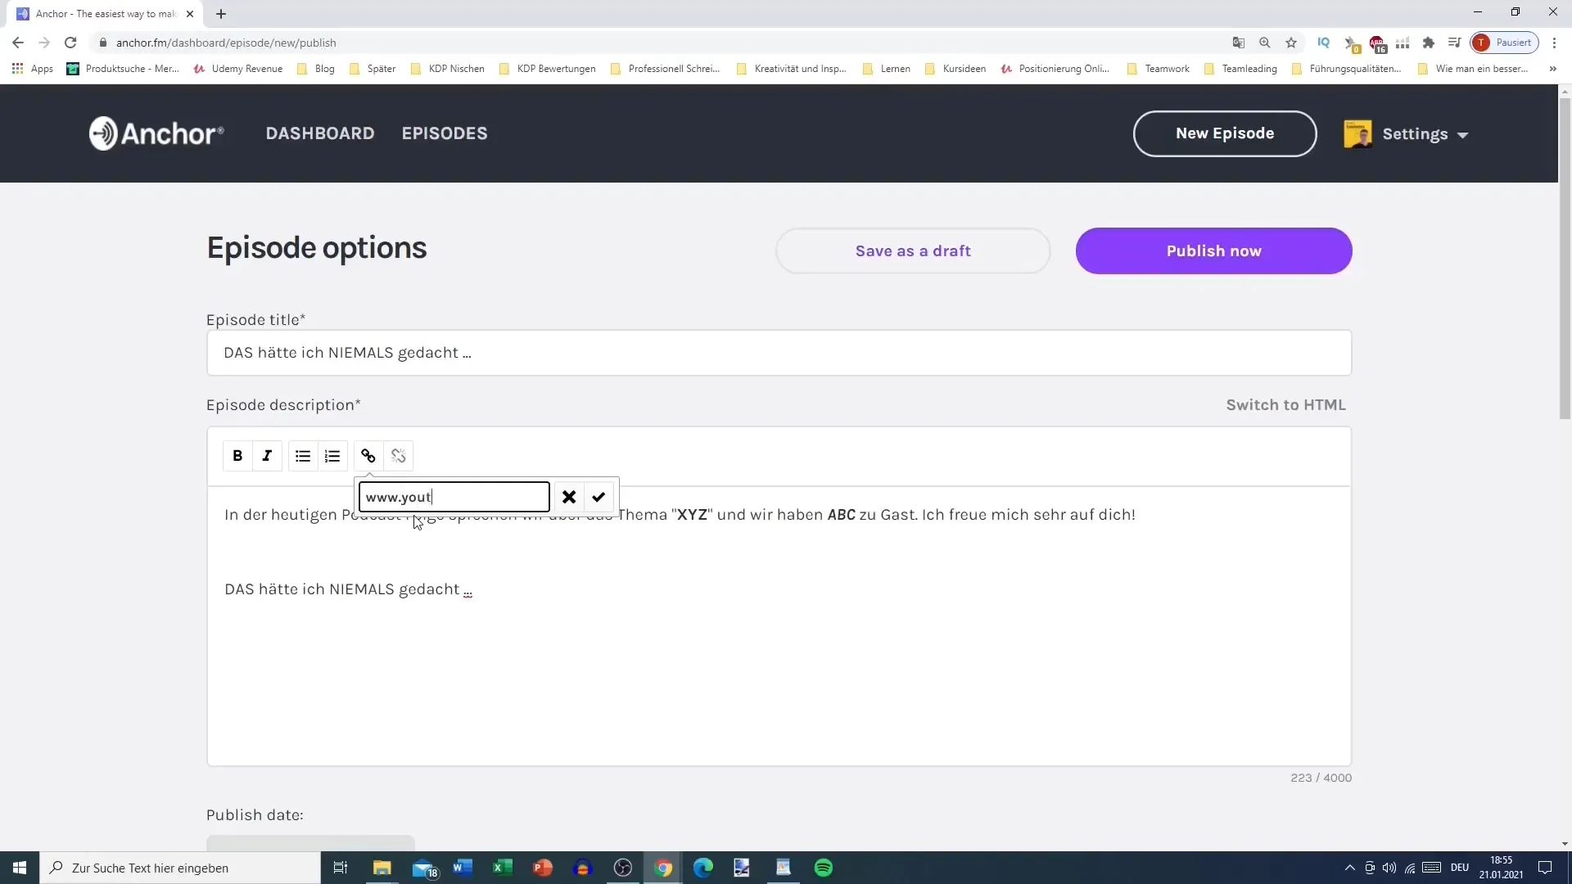
Task: Toggle ordered list formatting
Action: click(333, 455)
